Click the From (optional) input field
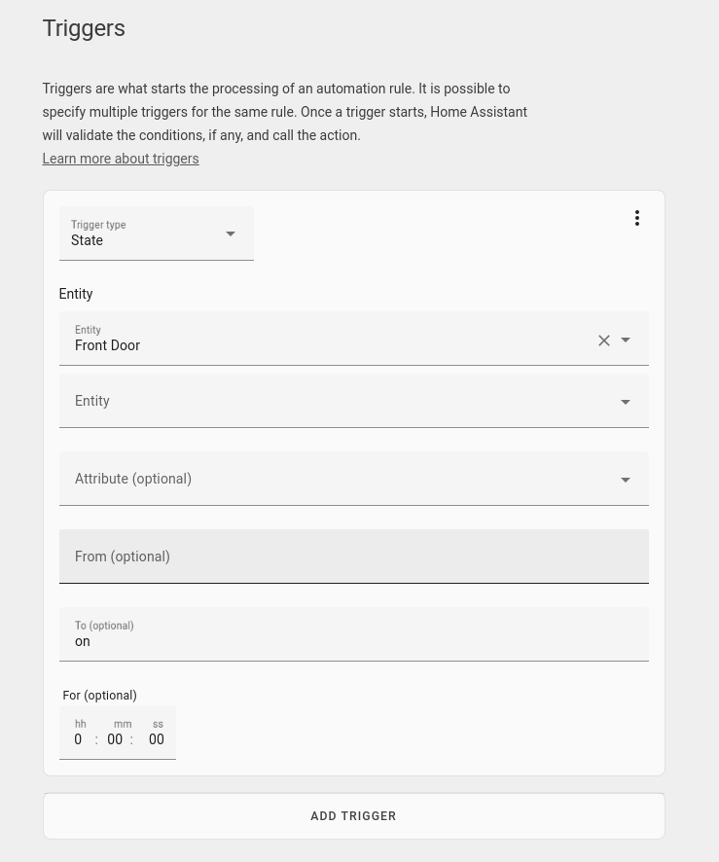Image resolution: width=719 pixels, height=862 pixels. pos(354,557)
